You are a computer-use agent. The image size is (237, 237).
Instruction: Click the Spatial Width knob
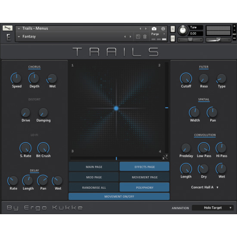click(194, 112)
